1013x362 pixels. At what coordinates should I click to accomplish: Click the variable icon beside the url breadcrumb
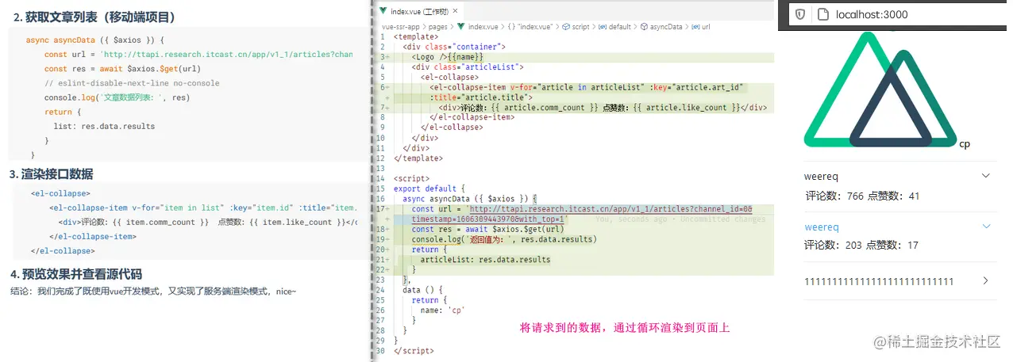pyautogui.click(x=695, y=26)
